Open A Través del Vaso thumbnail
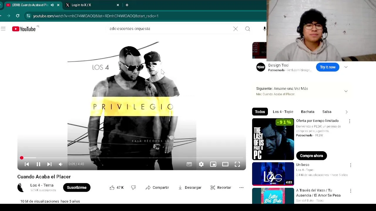This screenshot has width=376, height=211. coord(273,196)
